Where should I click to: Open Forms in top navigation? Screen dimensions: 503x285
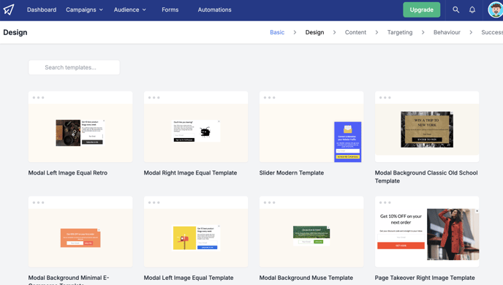click(x=170, y=9)
